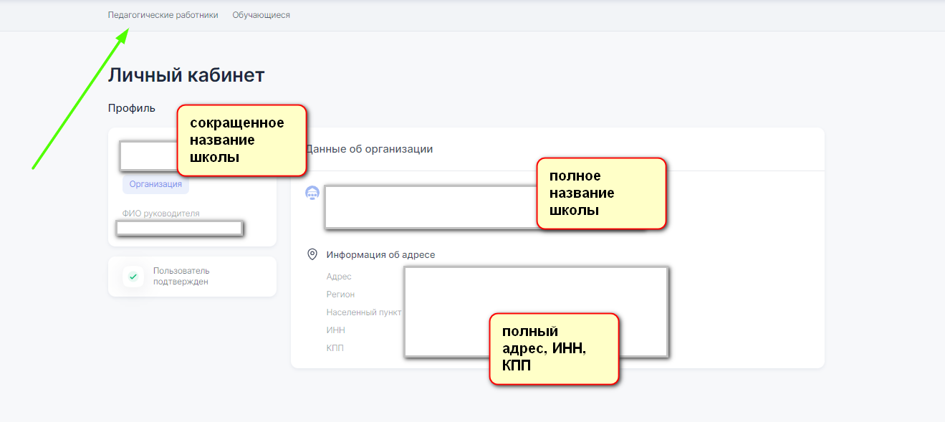
Task: Click the green arrow annotation
Action: (80, 99)
